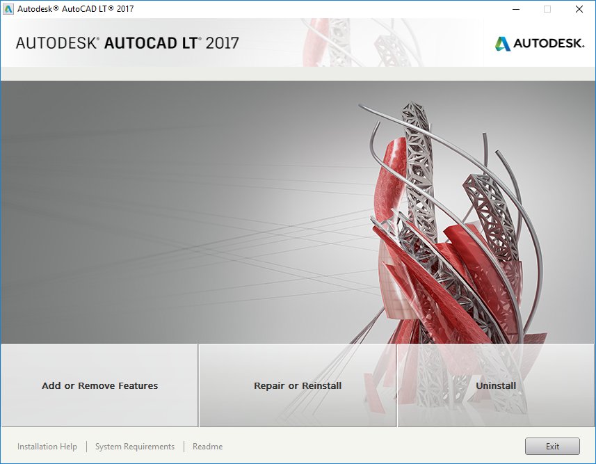Minimize the AutoCAD LT installer window
The height and width of the screenshot is (464, 596).
click(x=516, y=9)
